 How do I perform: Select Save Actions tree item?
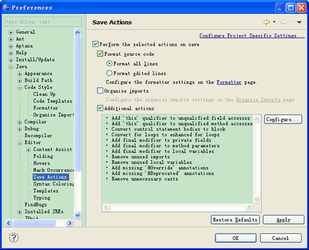coord(50,177)
